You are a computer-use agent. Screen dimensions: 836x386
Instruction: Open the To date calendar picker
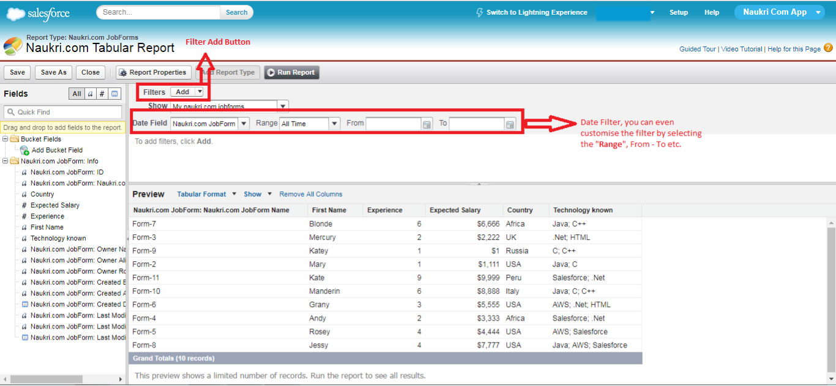(510, 123)
